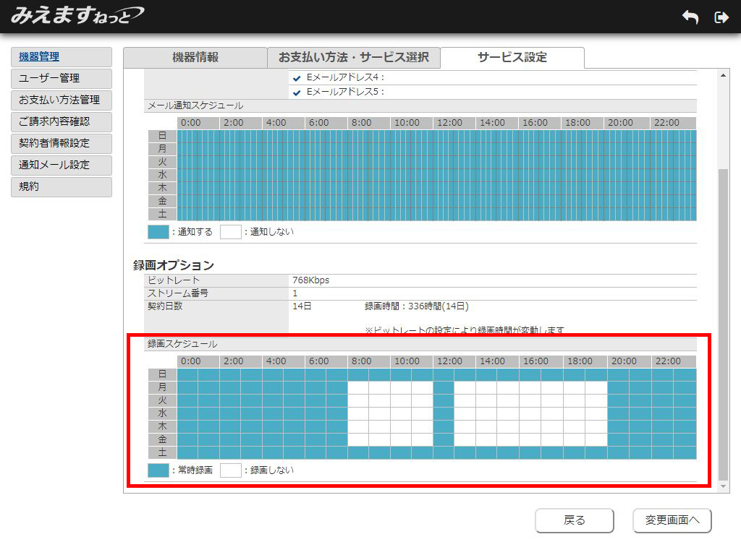The height and width of the screenshot is (555, 741).
Task: Select the サービス設定 tab
Action: click(512, 58)
